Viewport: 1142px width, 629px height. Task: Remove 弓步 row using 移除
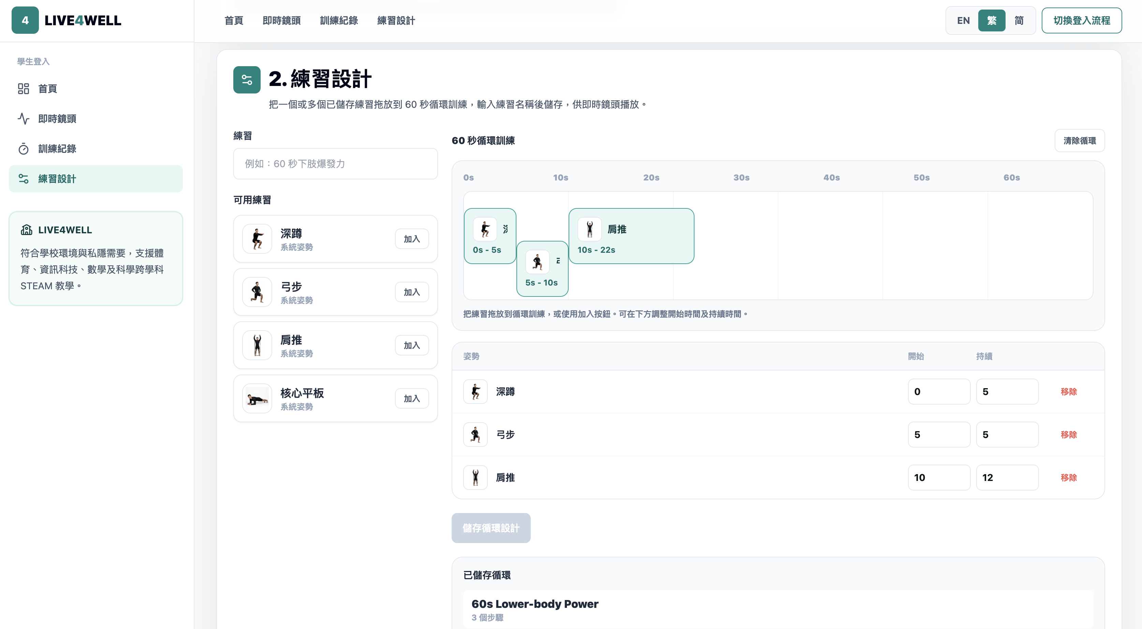(x=1068, y=435)
